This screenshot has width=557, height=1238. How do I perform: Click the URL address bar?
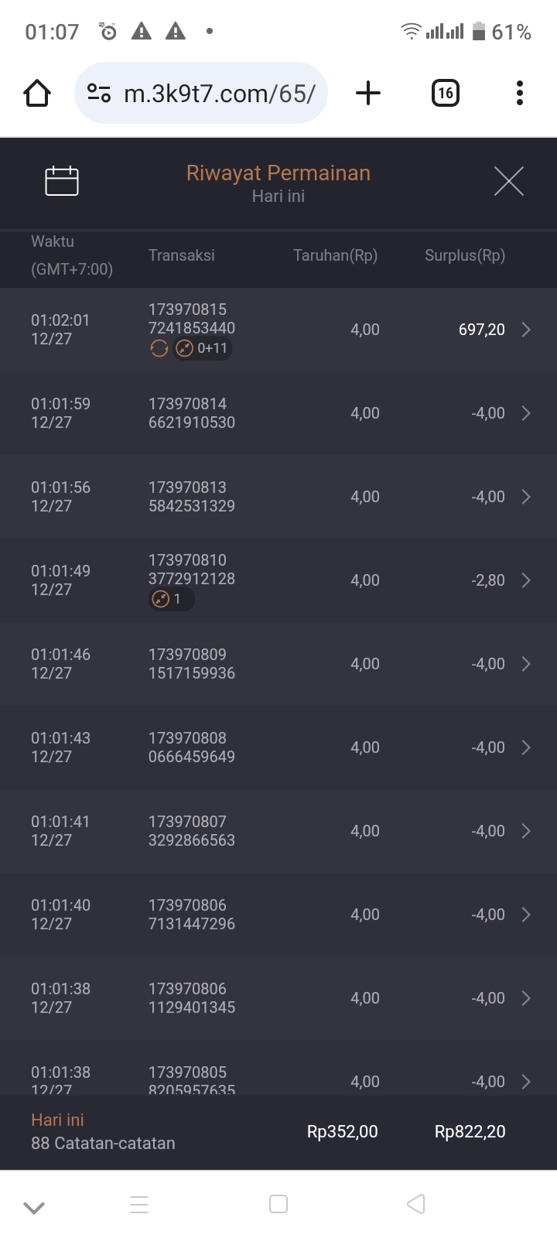pos(220,94)
